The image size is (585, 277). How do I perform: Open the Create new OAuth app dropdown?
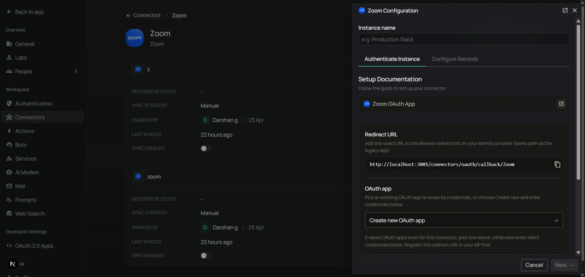[x=464, y=220]
